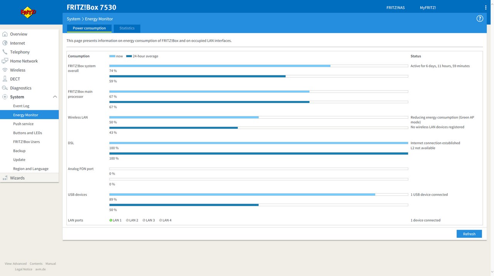Click the Overview house icon
This screenshot has width=494, height=276.
[5, 34]
